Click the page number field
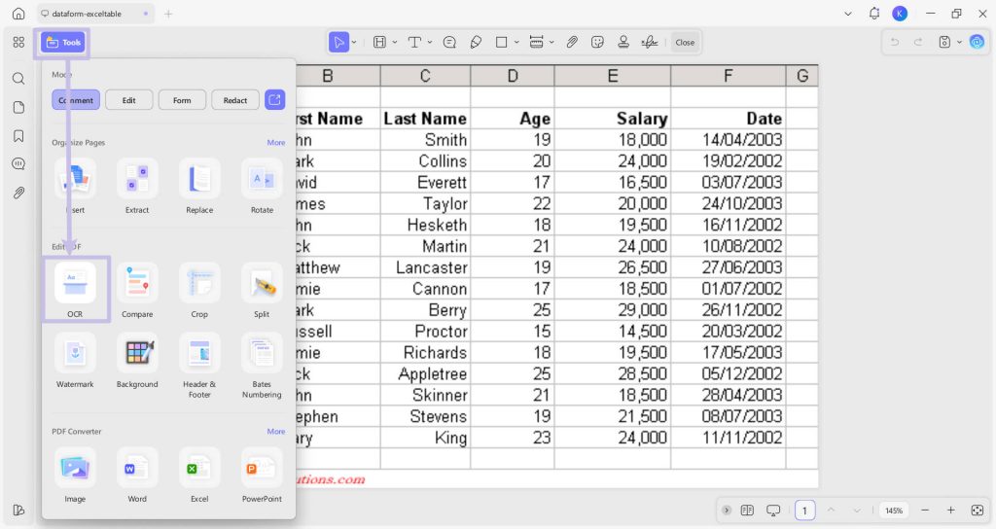Image resolution: width=996 pixels, height=529 pixels. click(x=804, y=511)
